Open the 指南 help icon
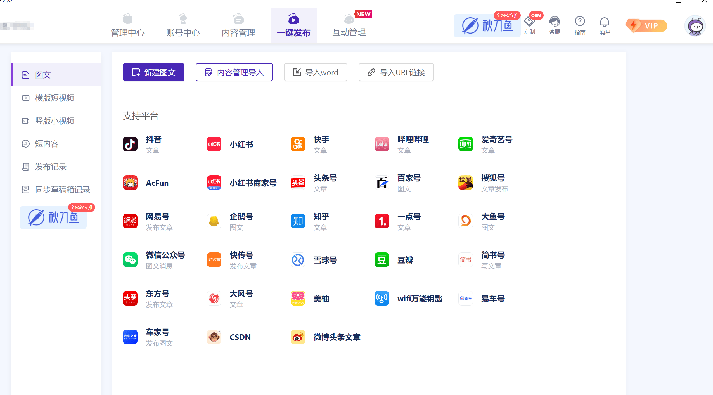The image size is (713, 395). (580, 25)
